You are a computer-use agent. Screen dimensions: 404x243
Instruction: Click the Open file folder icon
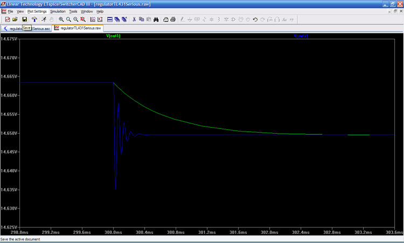[x=15, y=19]
